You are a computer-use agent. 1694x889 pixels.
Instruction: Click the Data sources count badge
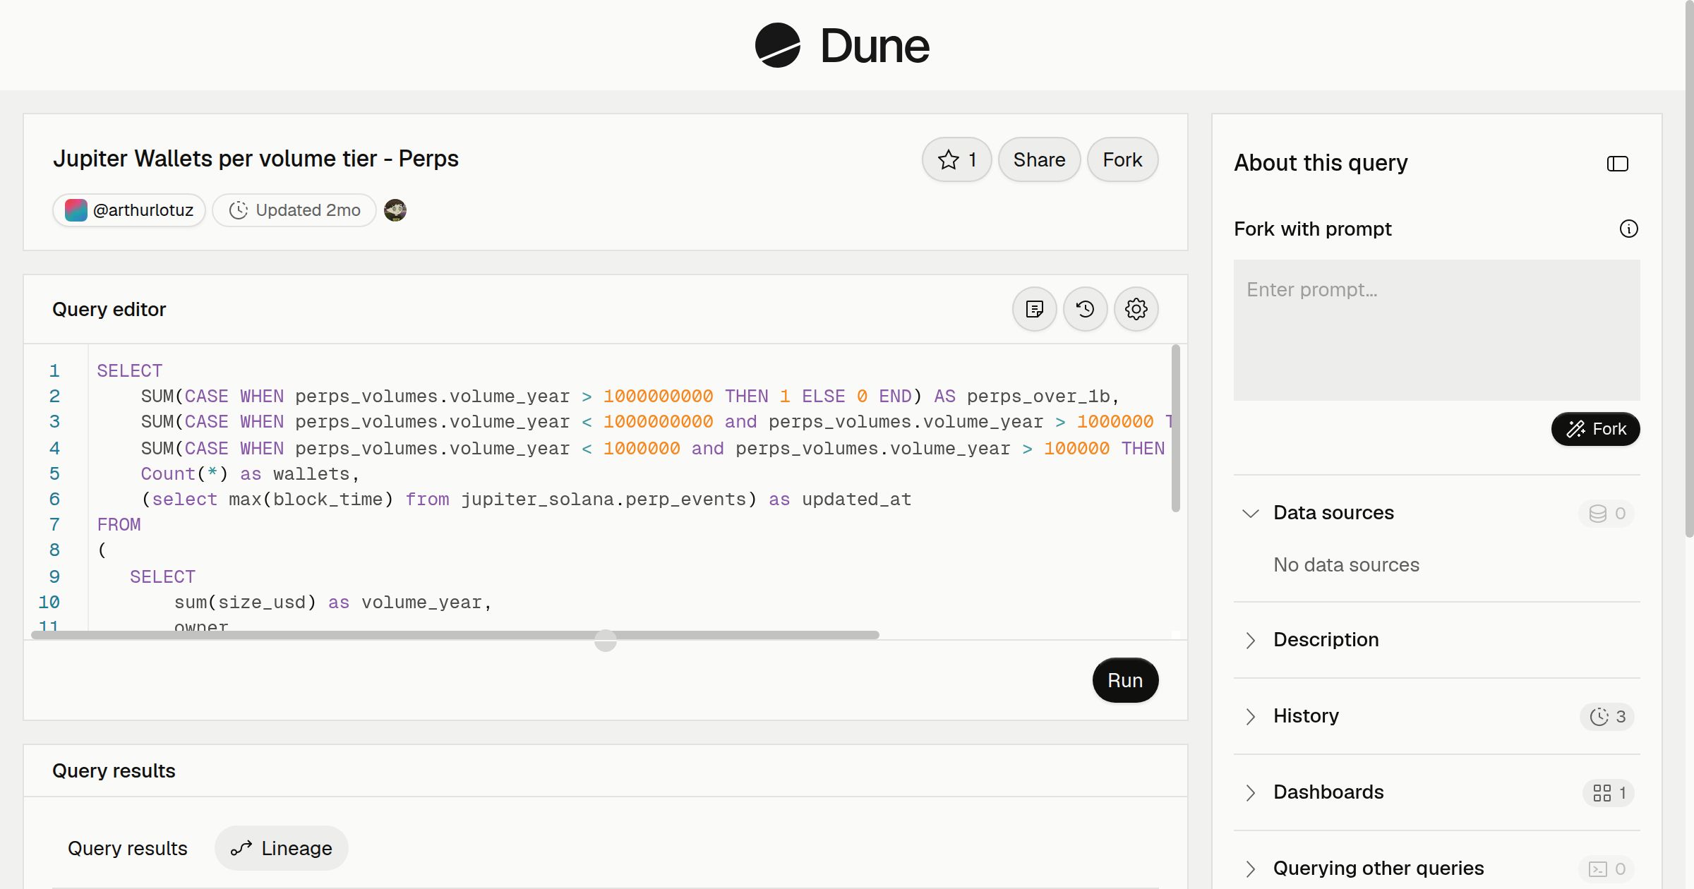(1607, 513)
